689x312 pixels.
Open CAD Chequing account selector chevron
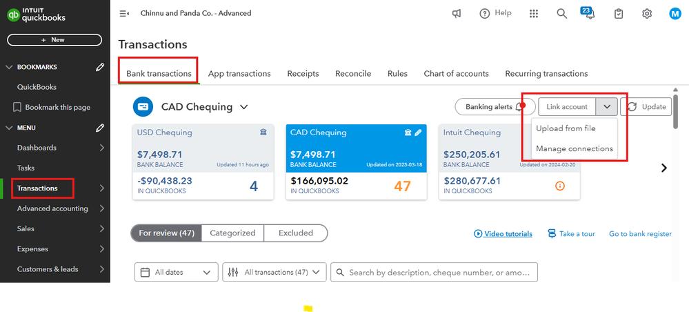[x=243, y=107]
